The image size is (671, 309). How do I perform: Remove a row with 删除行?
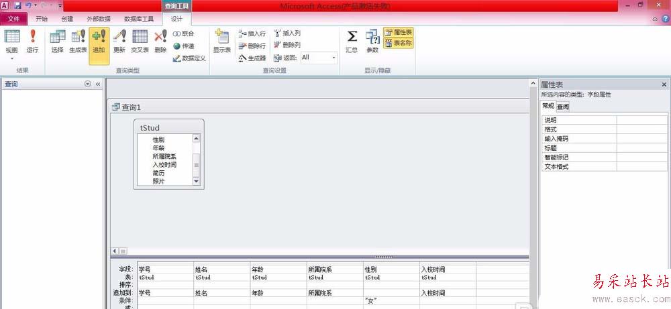[x=252, y=46]
